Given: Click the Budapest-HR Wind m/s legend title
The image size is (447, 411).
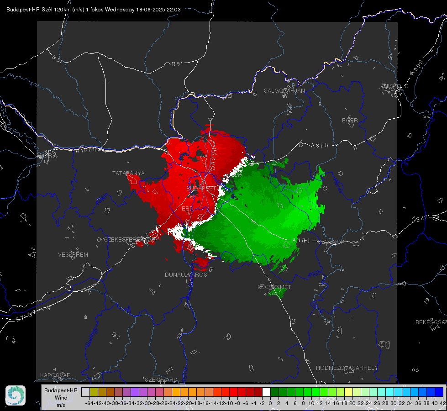Looking at the screenshot, I should click(61, 398).
